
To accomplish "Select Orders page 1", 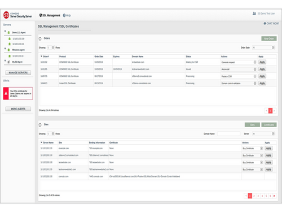I will tap(270, 111).
